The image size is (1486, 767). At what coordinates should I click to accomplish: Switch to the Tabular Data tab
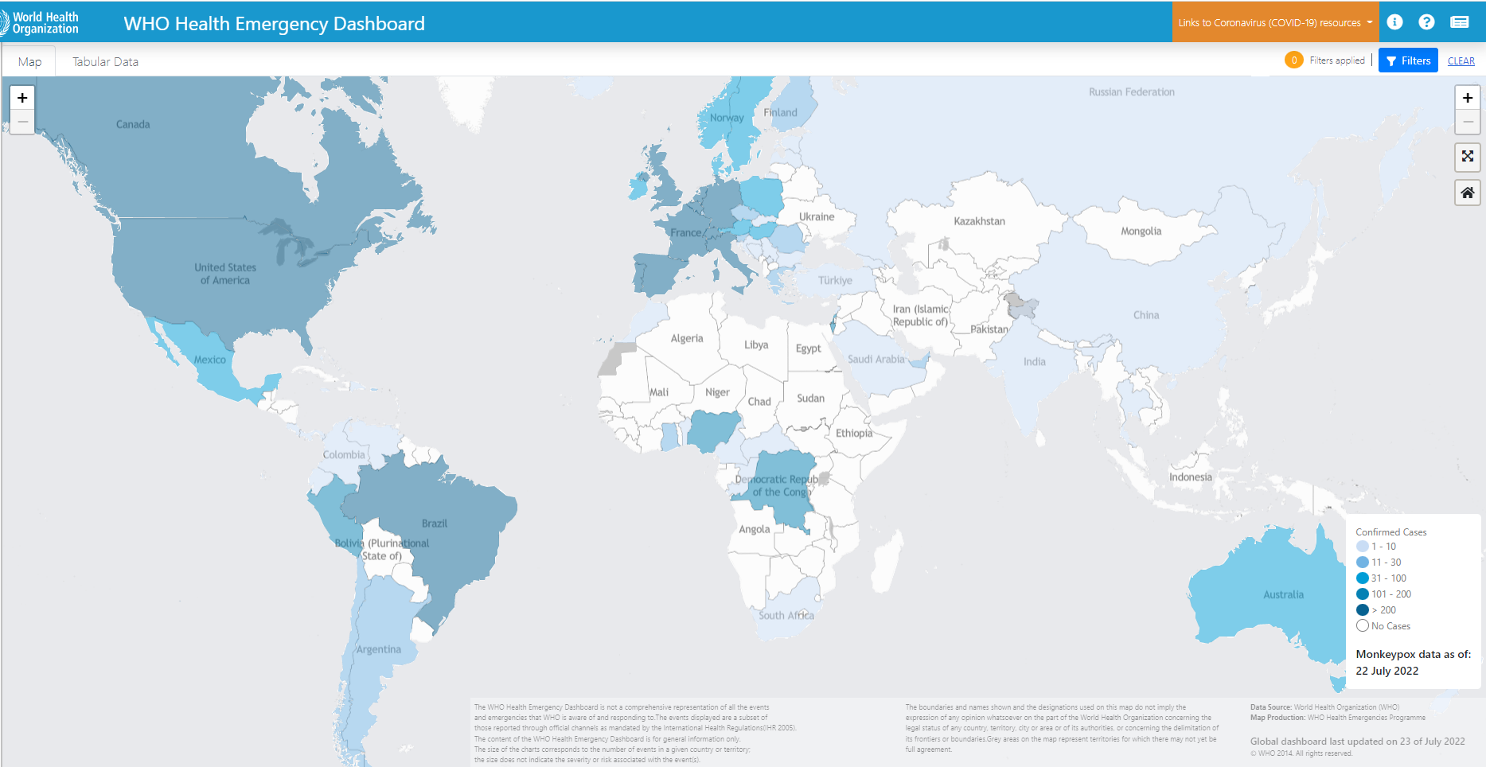[x=105, y=62]
